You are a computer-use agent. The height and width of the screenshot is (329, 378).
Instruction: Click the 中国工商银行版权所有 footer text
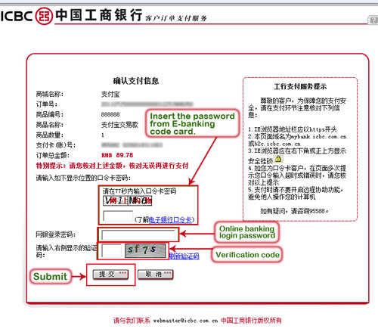click(251, 321)
